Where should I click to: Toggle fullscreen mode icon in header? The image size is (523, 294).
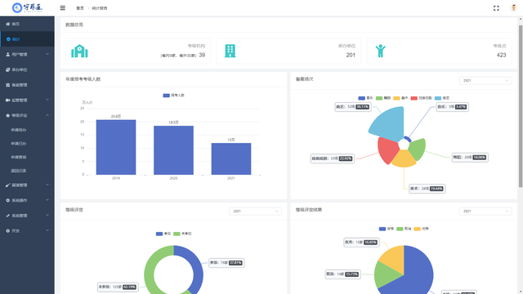[496, 8]
